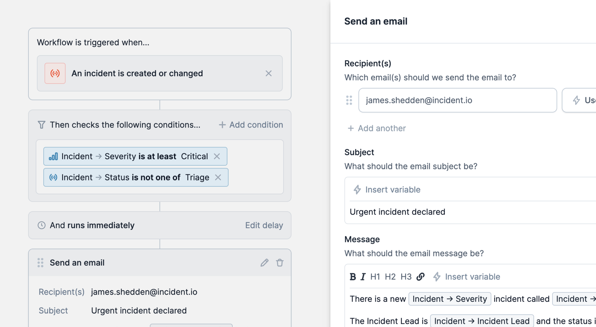Image resolution: width=596 pixels, height=327 pixels.
Task: Remove the Status is not Triage condition
Action: [218, 178]
